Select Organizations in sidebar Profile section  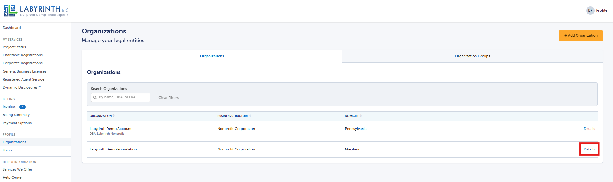14,142
